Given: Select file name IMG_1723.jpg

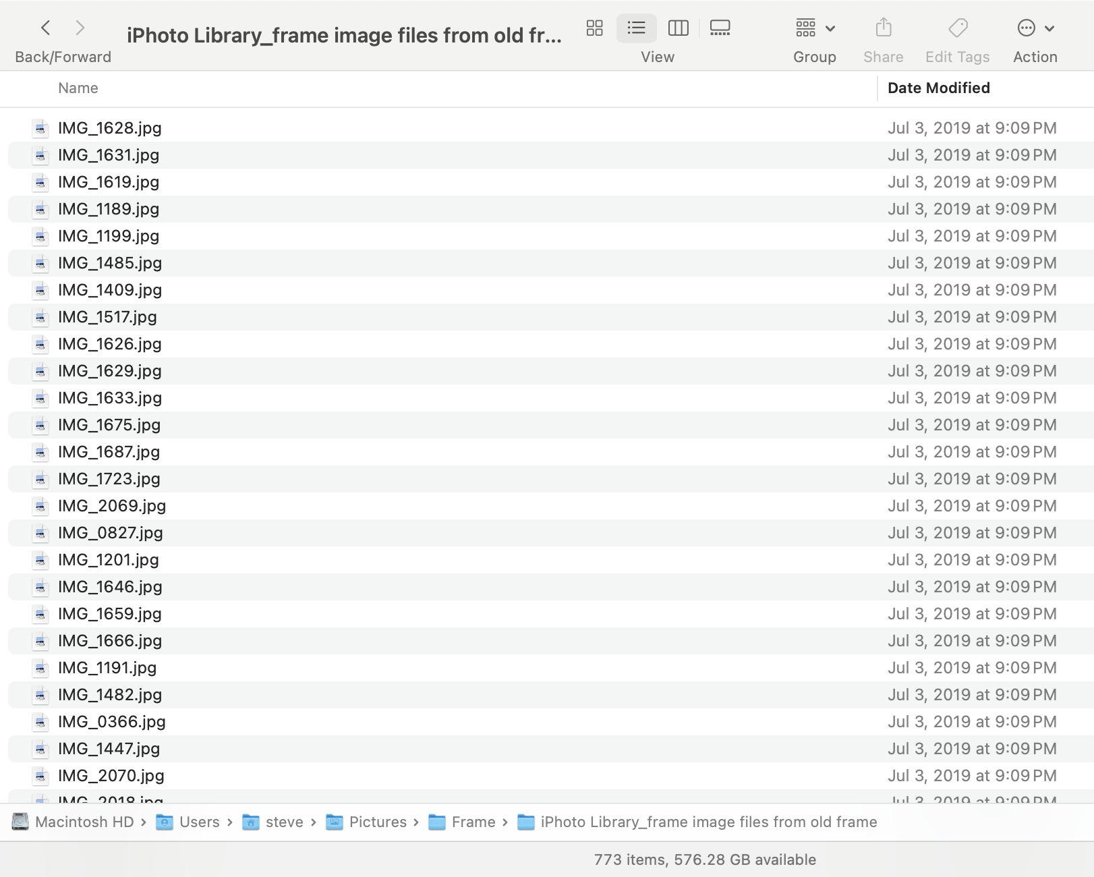Looking at the screenshot, I should [109, 479].
